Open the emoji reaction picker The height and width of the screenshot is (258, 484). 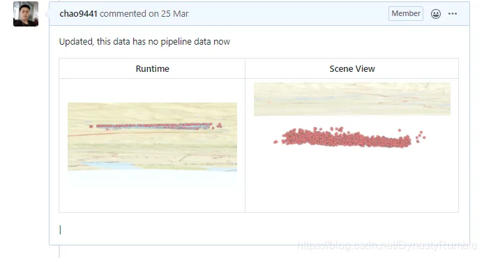click(436, 14)
